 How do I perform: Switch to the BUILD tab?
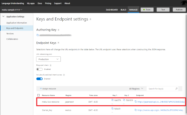(x=123, y=10)
